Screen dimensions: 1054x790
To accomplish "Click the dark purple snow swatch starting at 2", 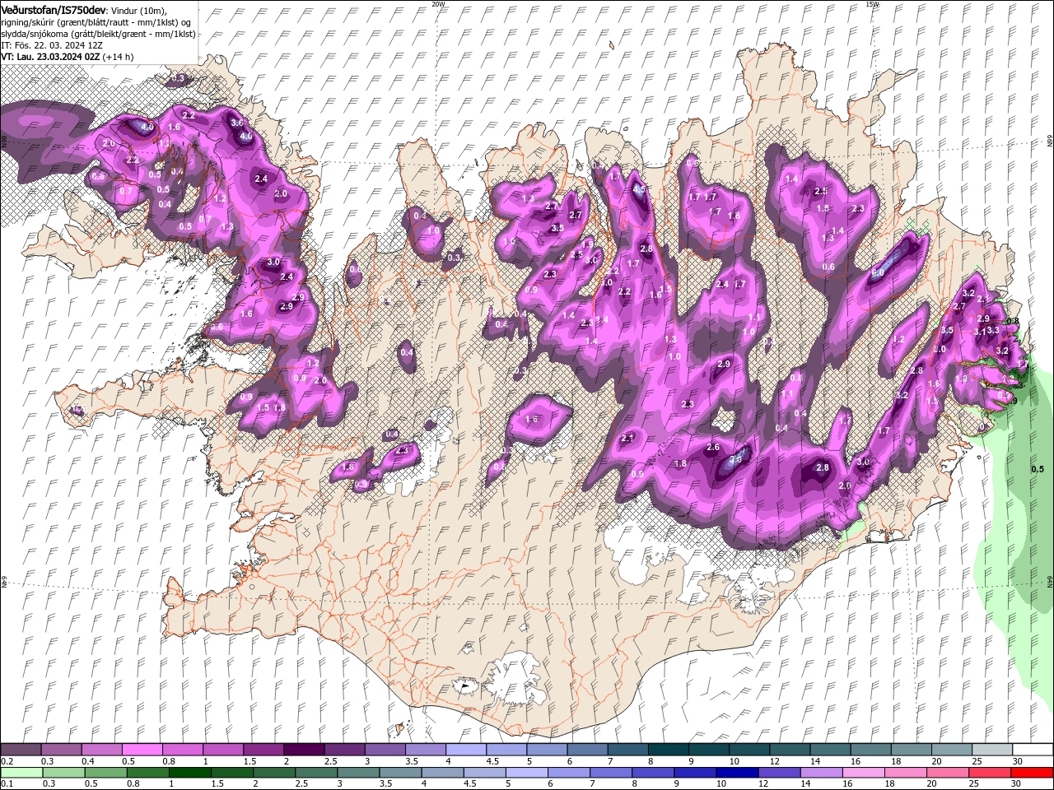I will click(303, 750).
